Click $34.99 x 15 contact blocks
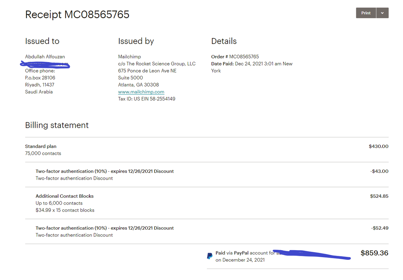This screenshot has width=403, height=280. tap(65, 210)
